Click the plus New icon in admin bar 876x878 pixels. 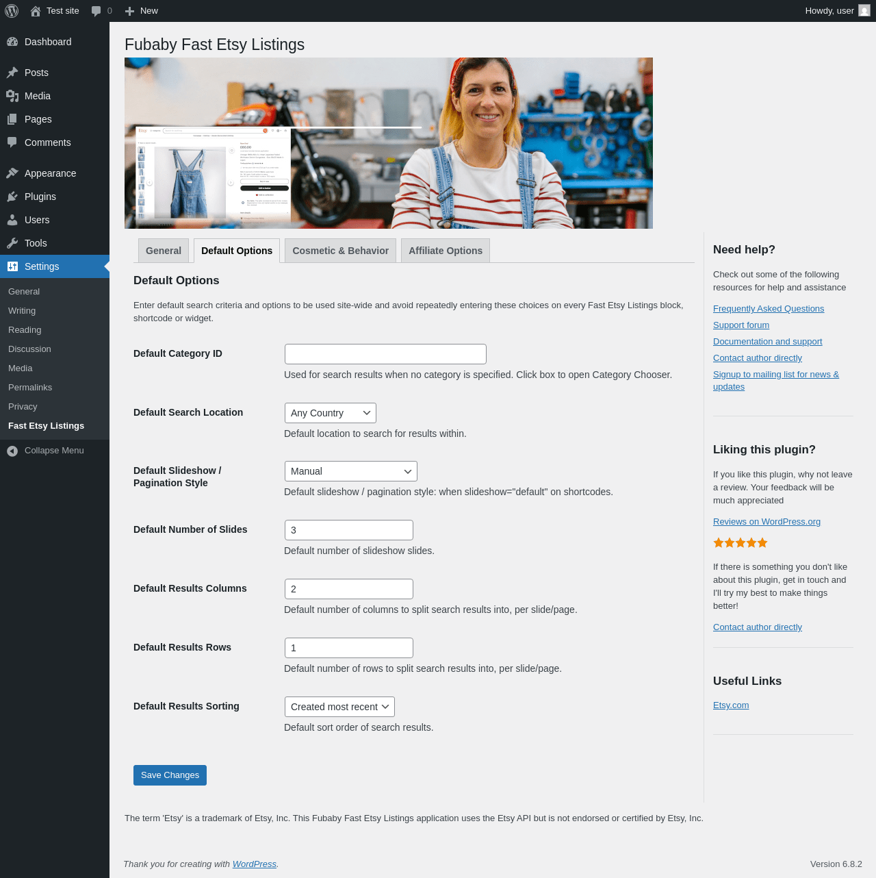[x=129, y=11]
